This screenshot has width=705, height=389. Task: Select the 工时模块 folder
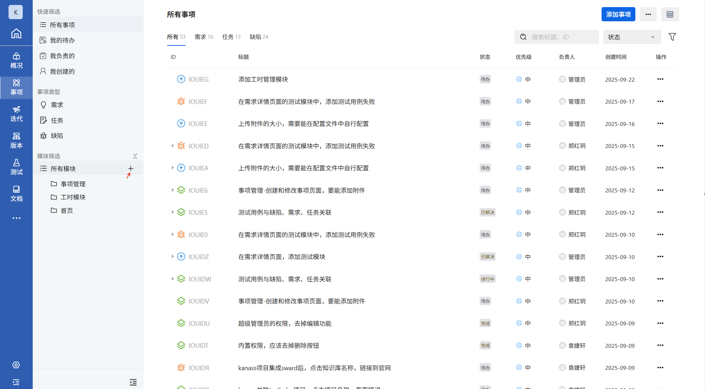coord(73,197)
